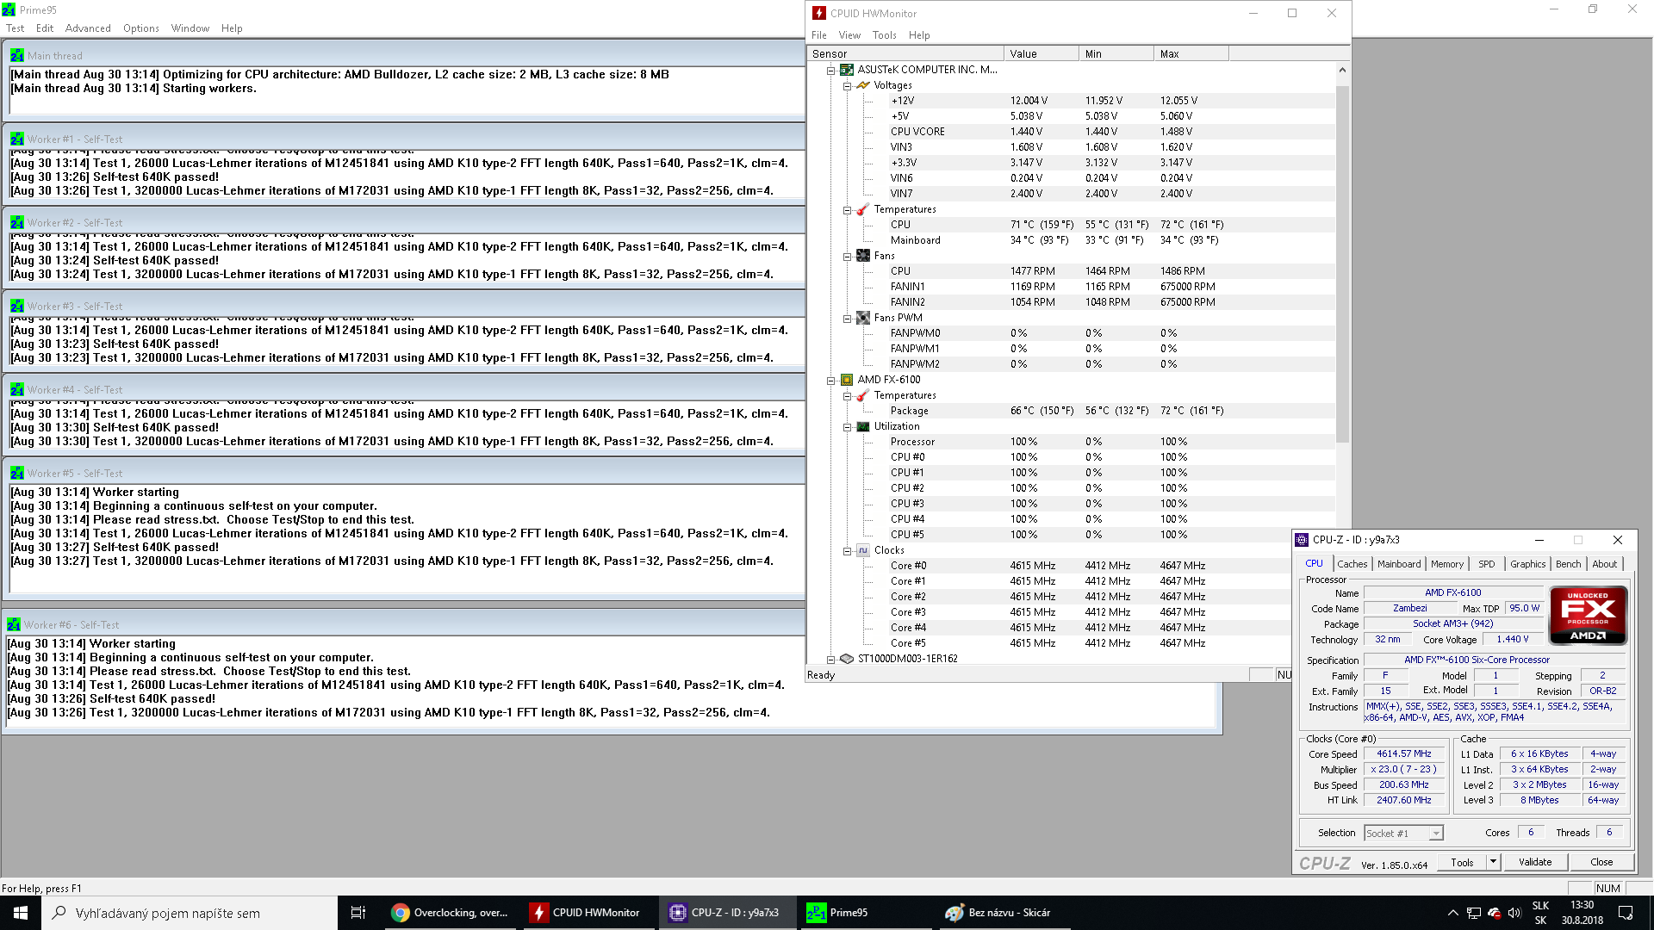Click the Prime95 icon on Worker #1 window

pyautogui.click(x=17, y=139)
